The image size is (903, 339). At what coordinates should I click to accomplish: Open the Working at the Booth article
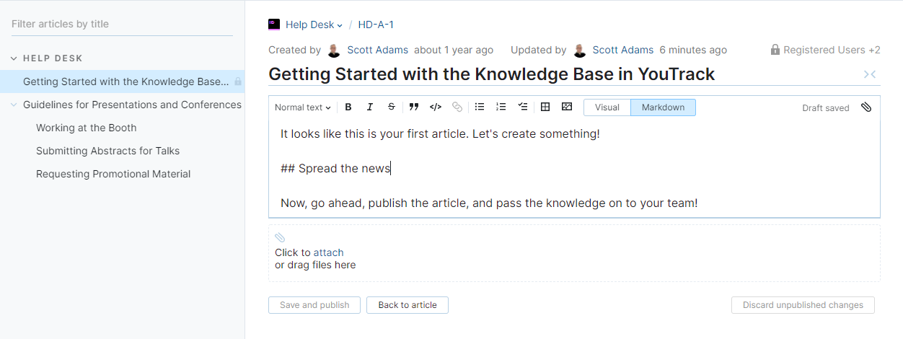87,128
